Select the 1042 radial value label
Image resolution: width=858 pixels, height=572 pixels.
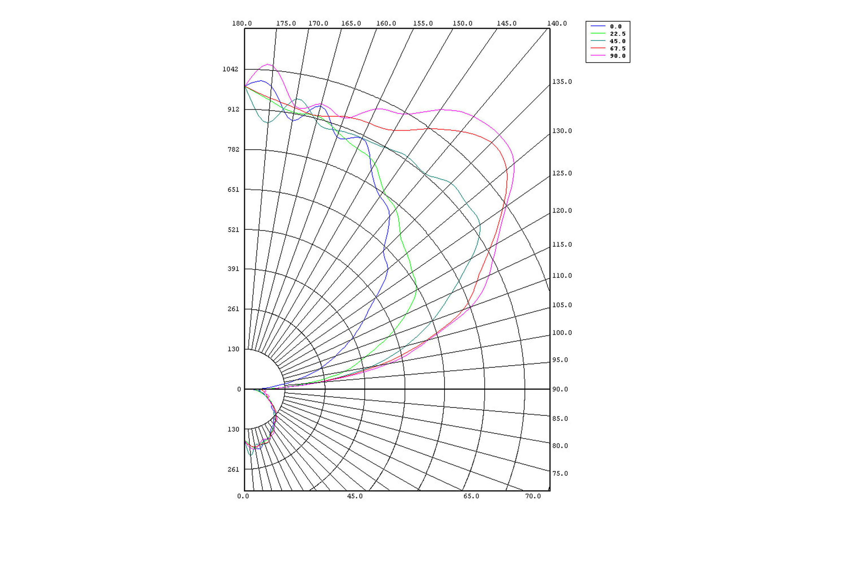(230, 69)
